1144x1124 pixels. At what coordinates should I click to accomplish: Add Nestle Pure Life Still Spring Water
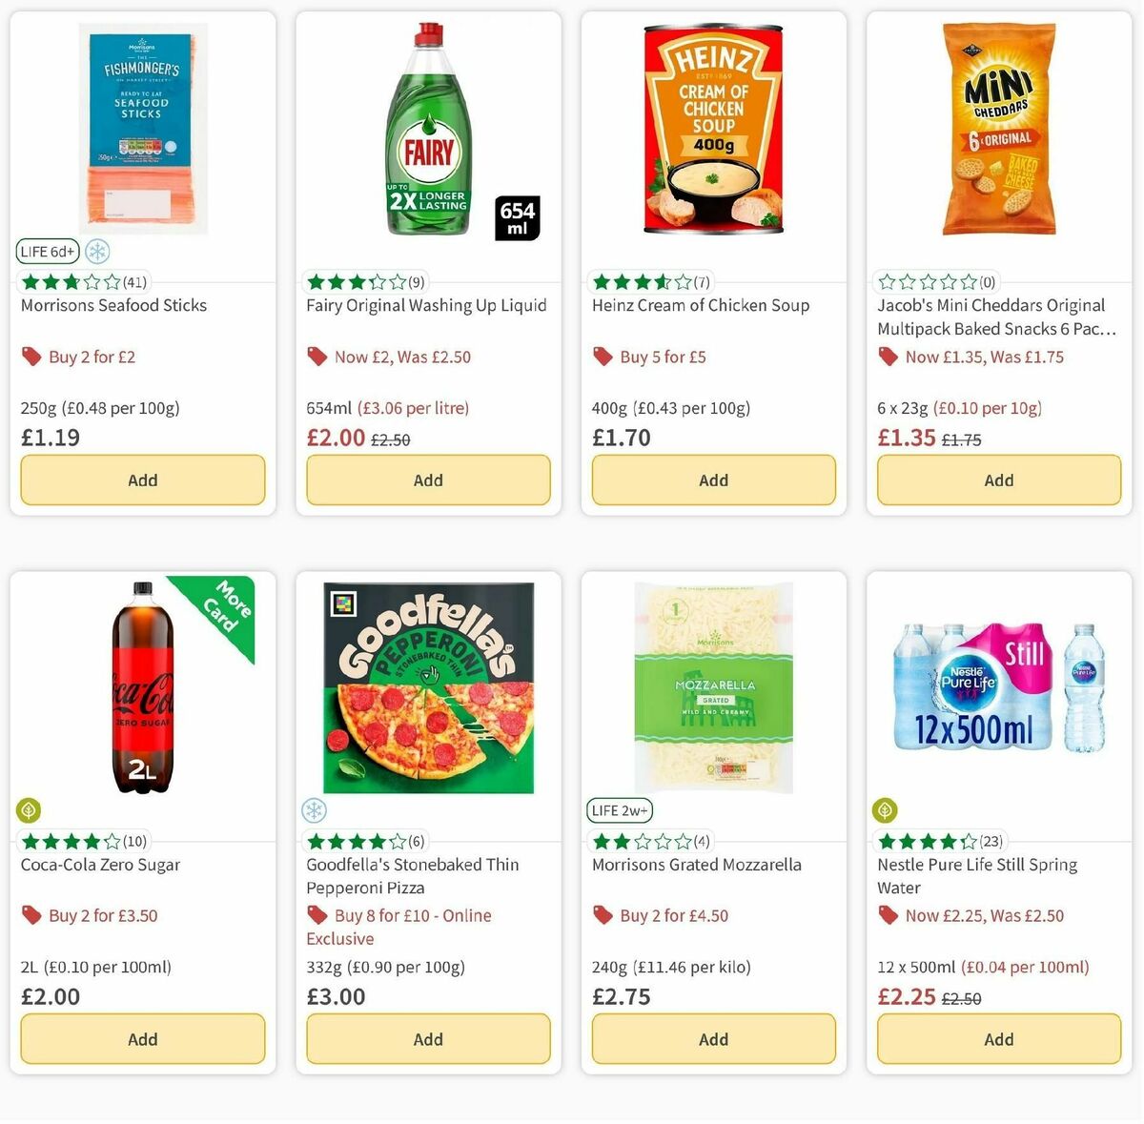pos(998,1038)
